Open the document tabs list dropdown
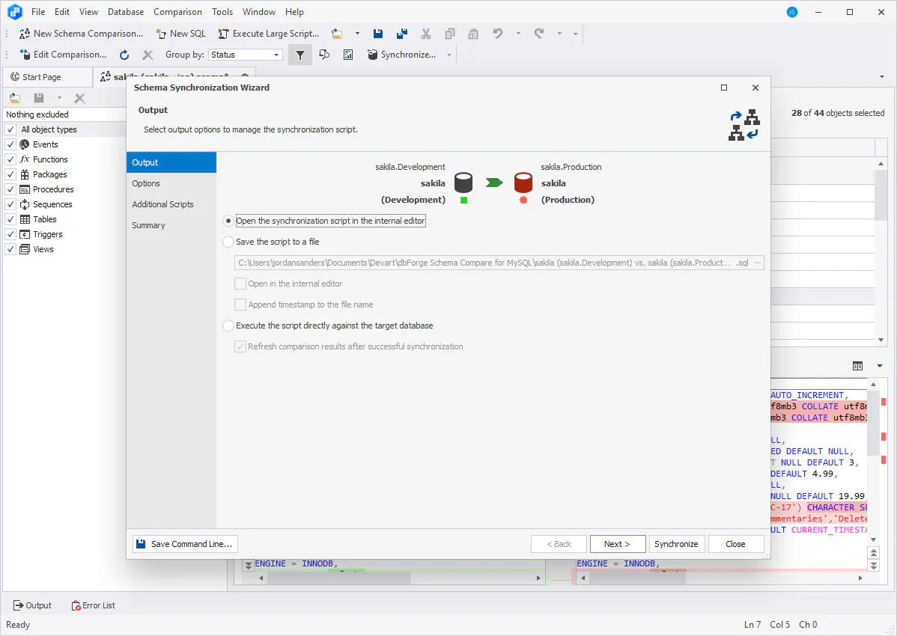This screenshot has height=636, width=897. point(881,77)
